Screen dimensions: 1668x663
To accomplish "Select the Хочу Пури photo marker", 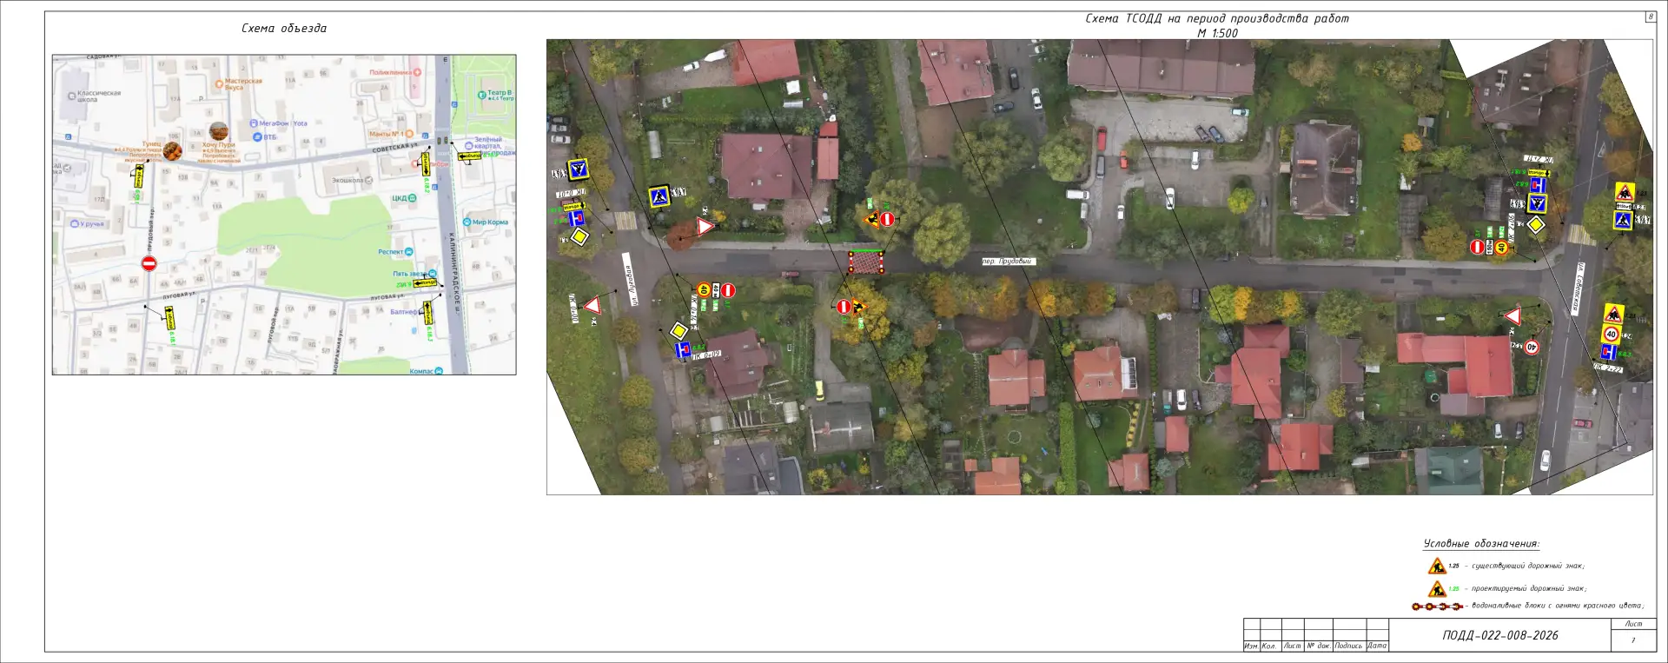I will (x=219, y=132).
